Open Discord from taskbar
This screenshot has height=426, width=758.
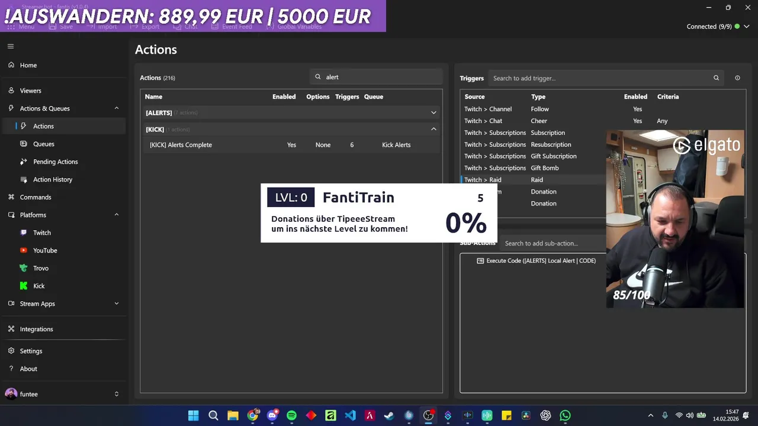(x=272, y=415)
